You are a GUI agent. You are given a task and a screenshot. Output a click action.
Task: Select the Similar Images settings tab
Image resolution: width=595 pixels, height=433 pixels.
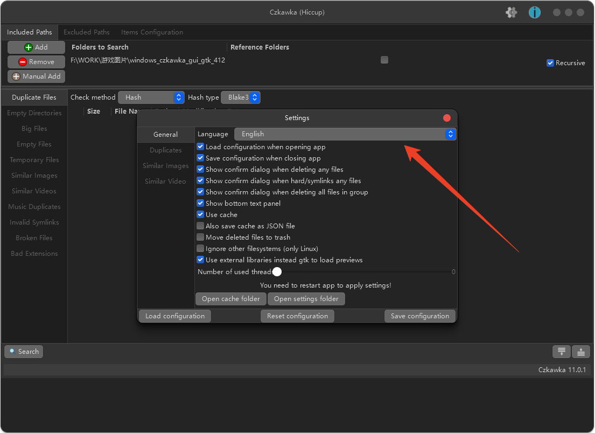[x=165, y=166]
